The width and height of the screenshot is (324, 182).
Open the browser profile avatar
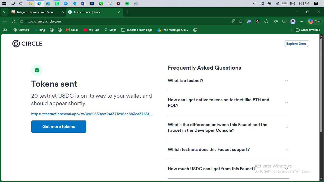(x=293, y=21)
